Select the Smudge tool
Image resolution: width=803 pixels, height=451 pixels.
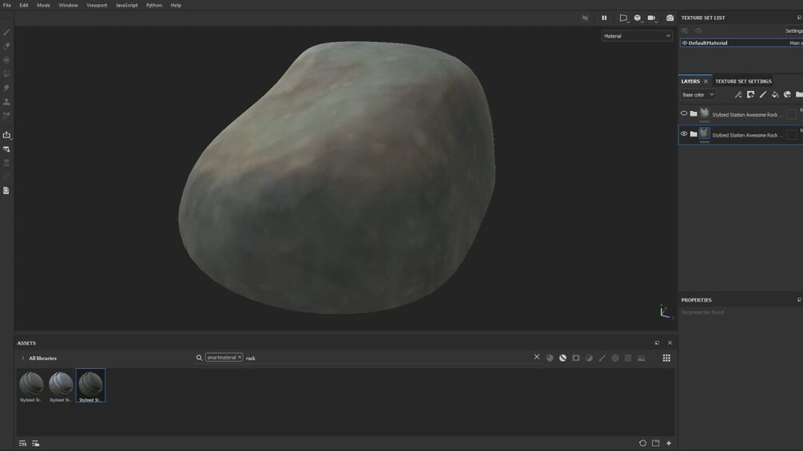pos(6,88)
